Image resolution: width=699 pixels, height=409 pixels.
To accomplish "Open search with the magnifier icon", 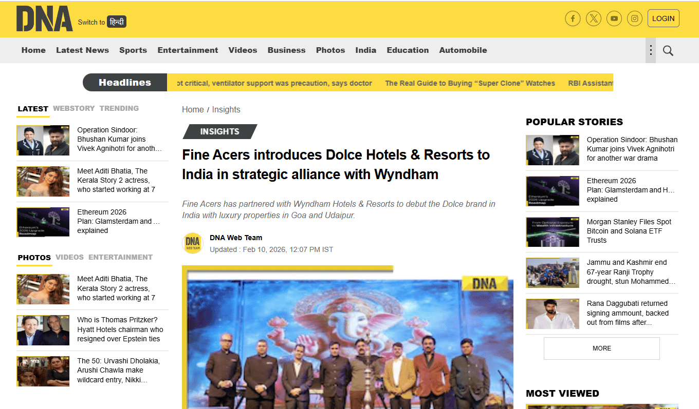I will coord(668,50).
